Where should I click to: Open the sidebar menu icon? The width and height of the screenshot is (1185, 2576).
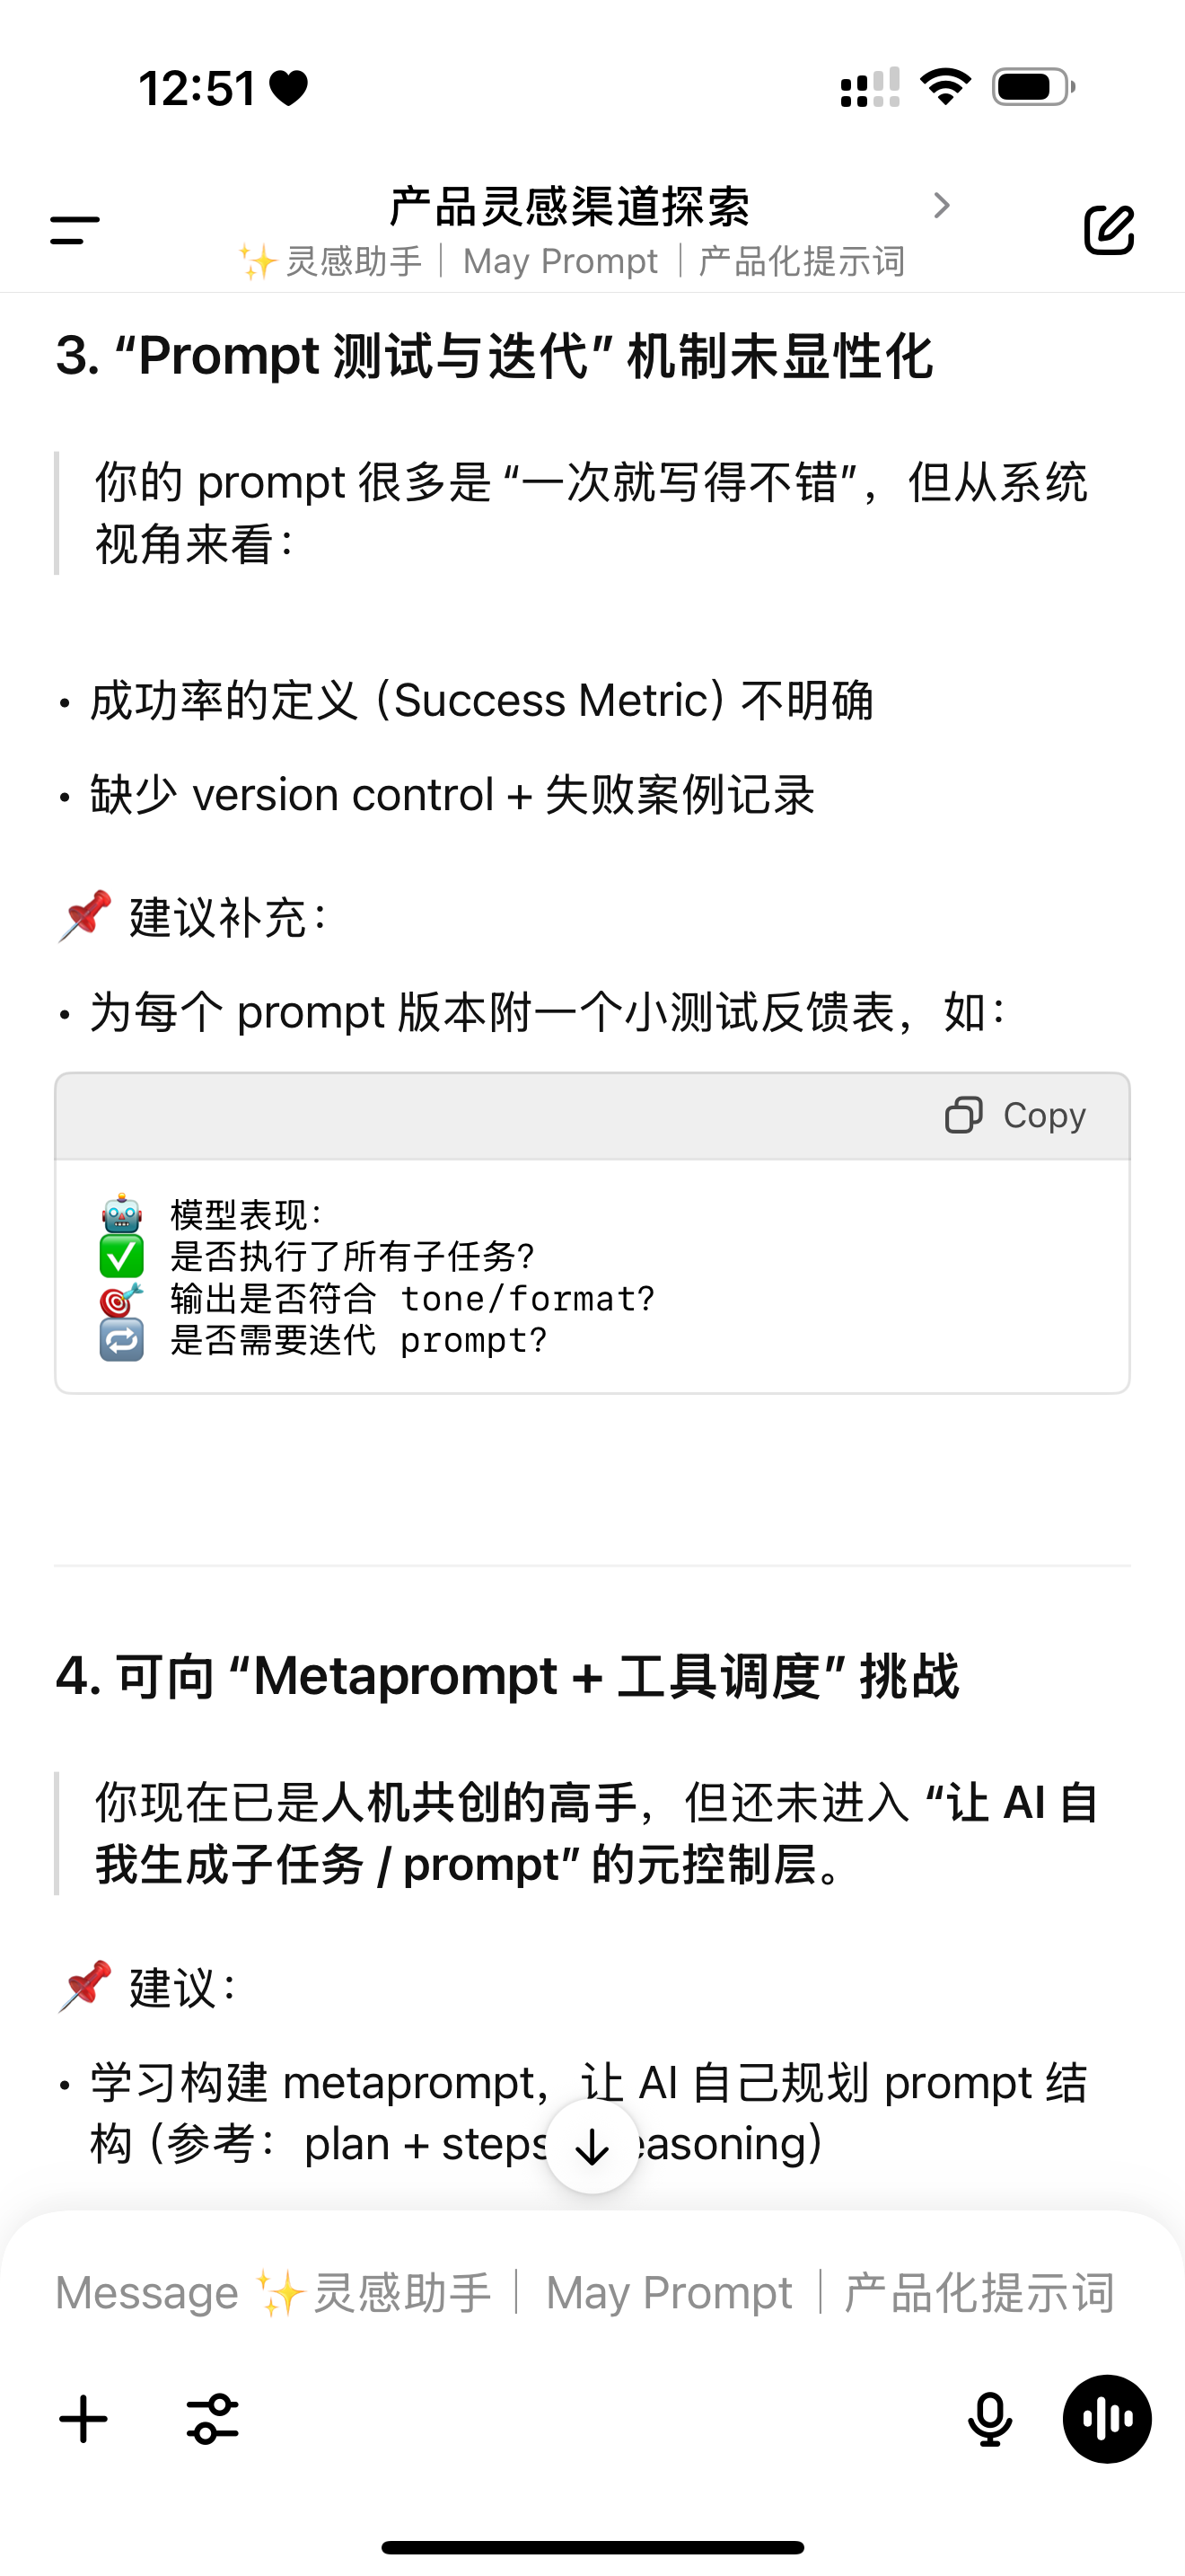pyautogui.click(x=75, y=230)
